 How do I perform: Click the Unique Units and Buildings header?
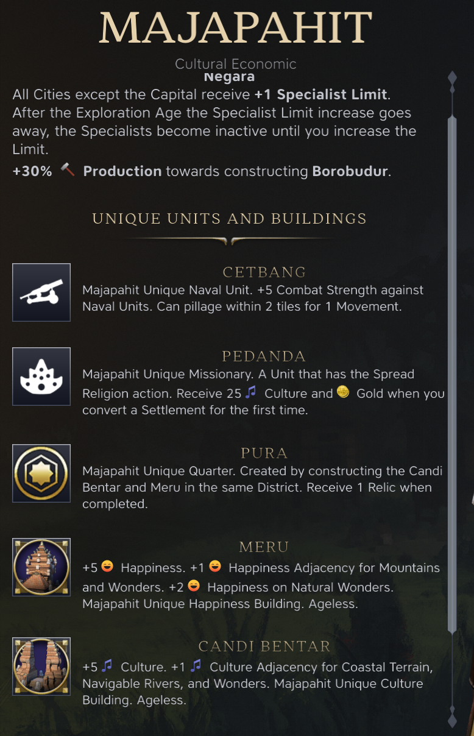click(229, 218)
